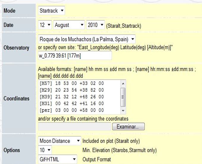Click the coordinates box scrollbar thumb

[x=123, y=97]
